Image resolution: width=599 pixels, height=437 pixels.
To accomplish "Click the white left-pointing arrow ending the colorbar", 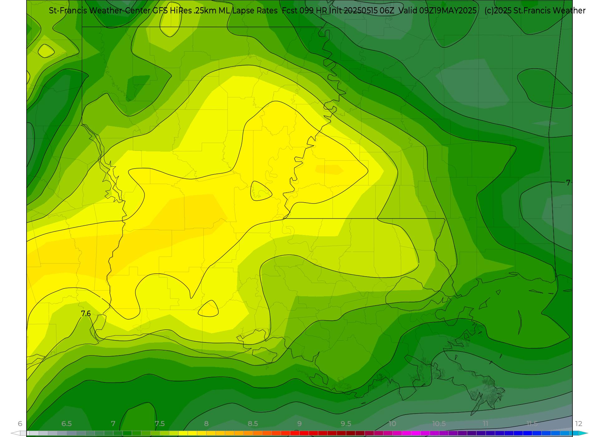I will click(16, 433).
